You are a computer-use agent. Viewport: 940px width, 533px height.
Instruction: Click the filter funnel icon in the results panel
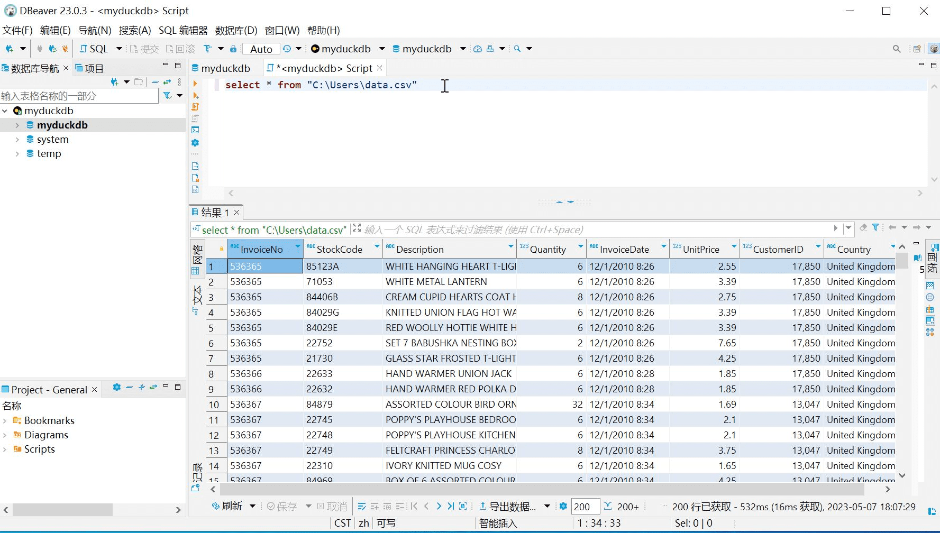[876, 227]
